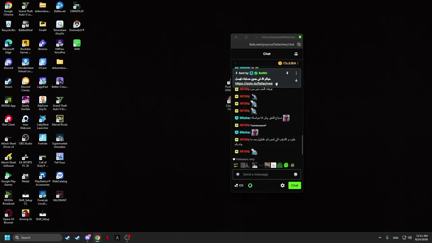Open Medal desktop shortcut
This screenshot has width=432, height=243.
[x=26, y=178]
